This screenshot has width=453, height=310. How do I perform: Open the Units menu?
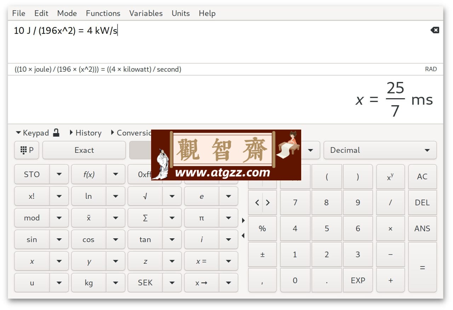pyautogui.click(x=180, y=13)
